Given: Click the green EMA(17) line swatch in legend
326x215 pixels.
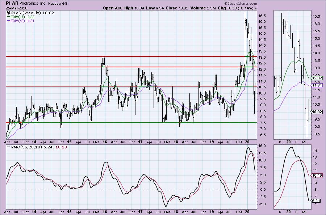Looking at the screenshot, I should [9, 17].
